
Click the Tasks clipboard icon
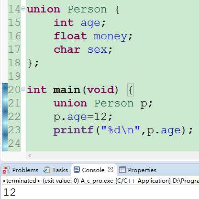(x=46, y=170)
